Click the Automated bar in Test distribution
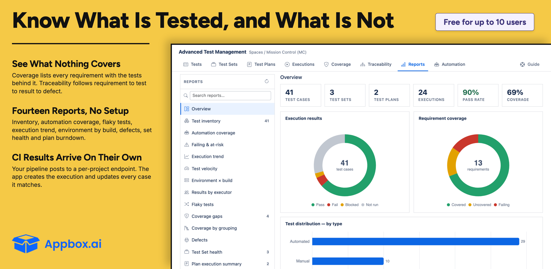The width and height of the screenshot is (551, 269). click(416, 242)
